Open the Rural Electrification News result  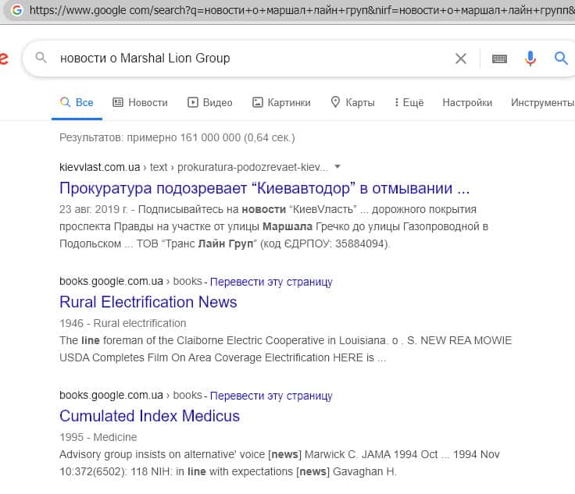click(x=148, y=302)
